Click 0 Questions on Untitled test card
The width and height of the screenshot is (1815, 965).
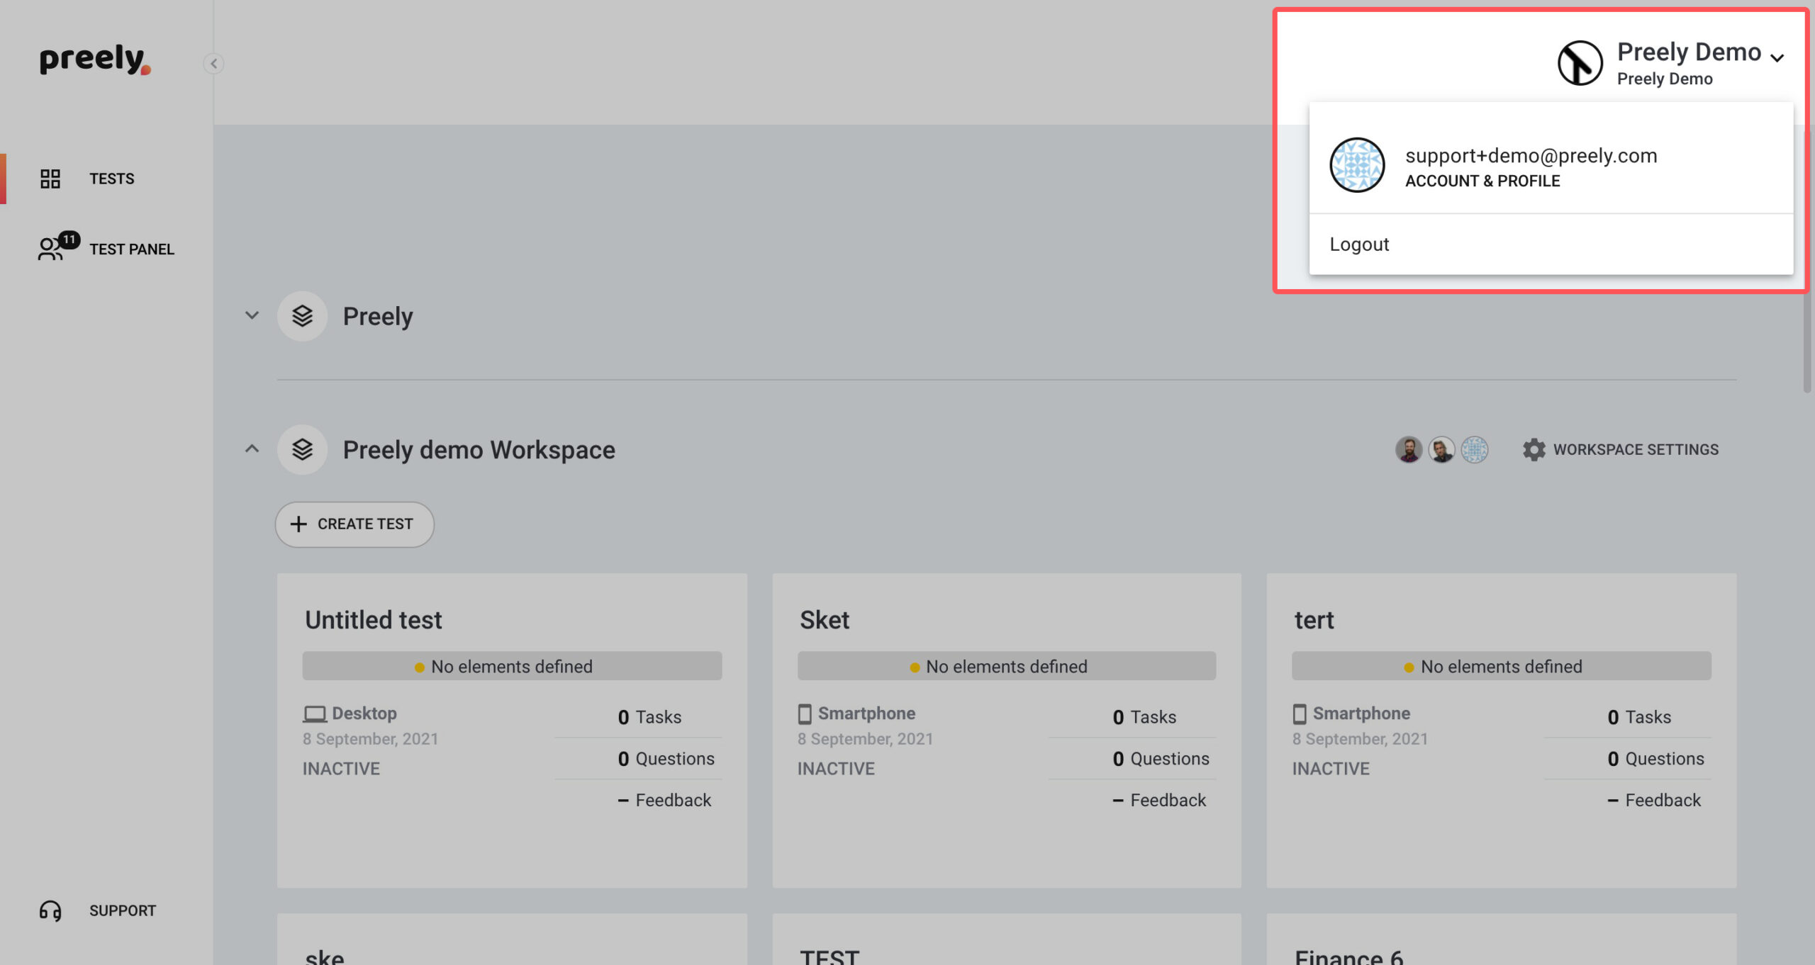pyautogui.click(x=666, y=759)
